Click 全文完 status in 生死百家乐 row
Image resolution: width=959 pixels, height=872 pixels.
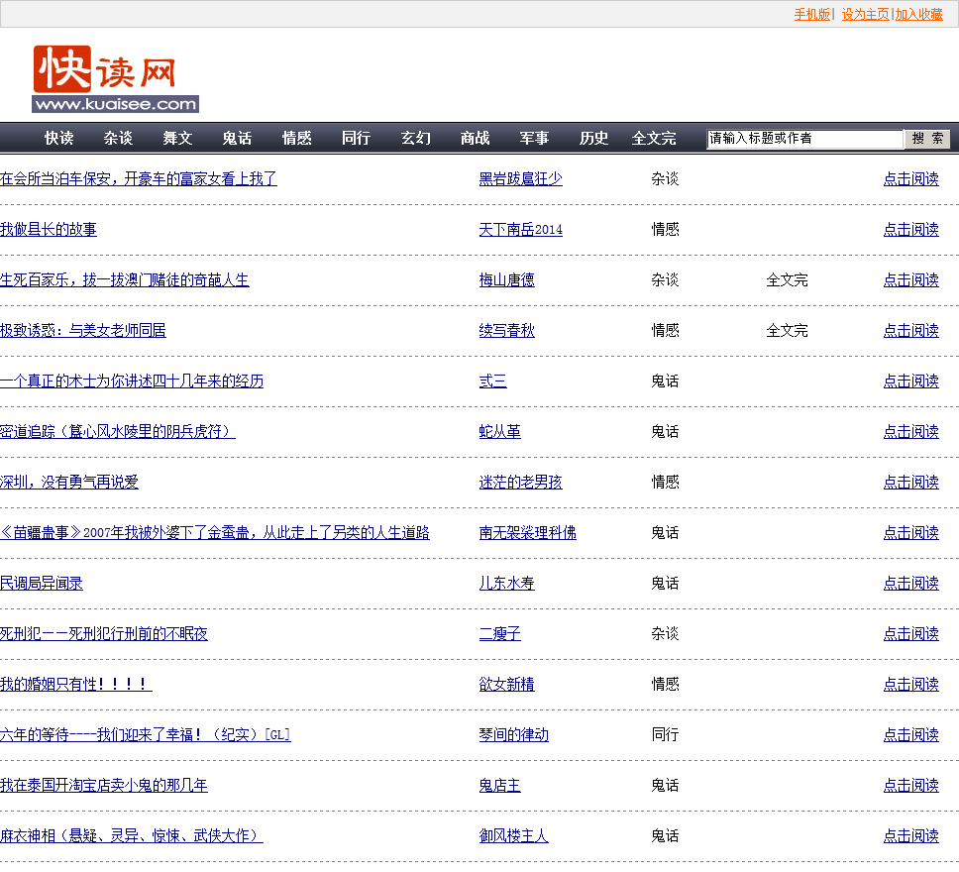coord(788,279)
